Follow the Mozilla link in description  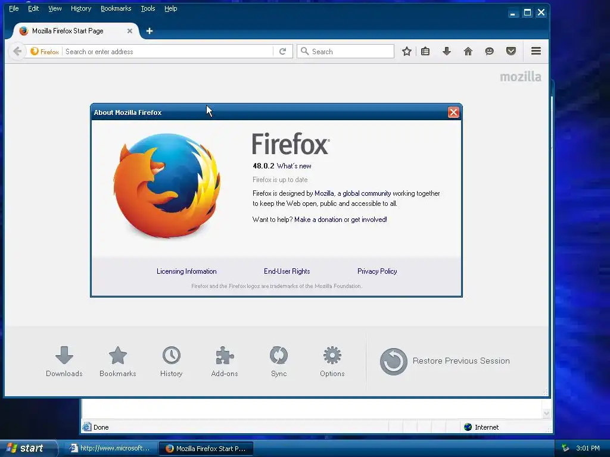324,193
